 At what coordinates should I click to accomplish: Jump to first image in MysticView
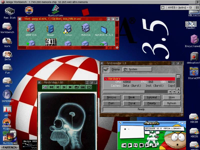pyautogui.click(x=51, y=87)
